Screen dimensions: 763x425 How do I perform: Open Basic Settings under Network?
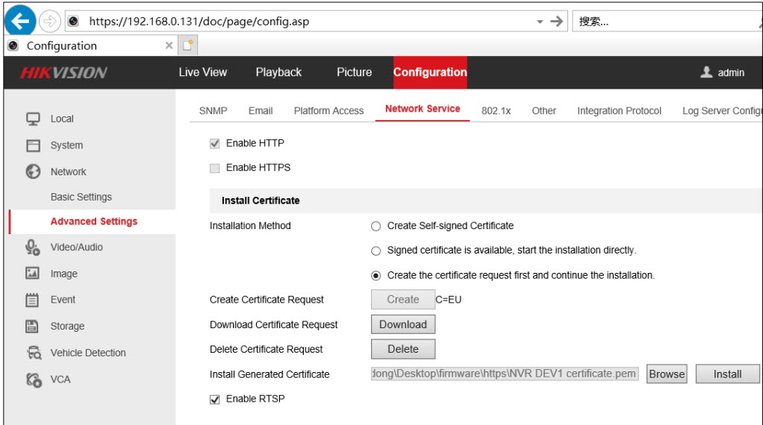tap(81, 197)
